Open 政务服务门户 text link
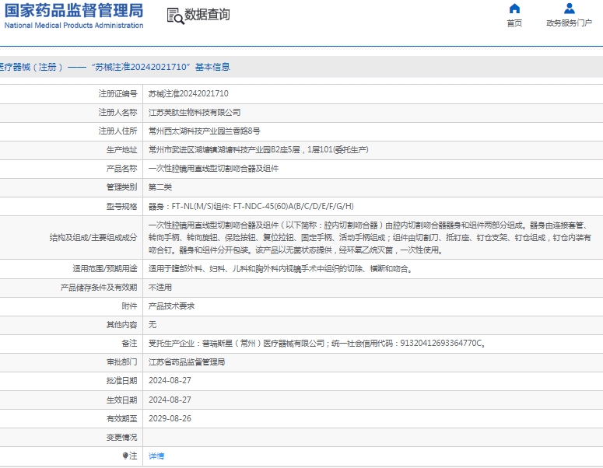 click(570, 23)
